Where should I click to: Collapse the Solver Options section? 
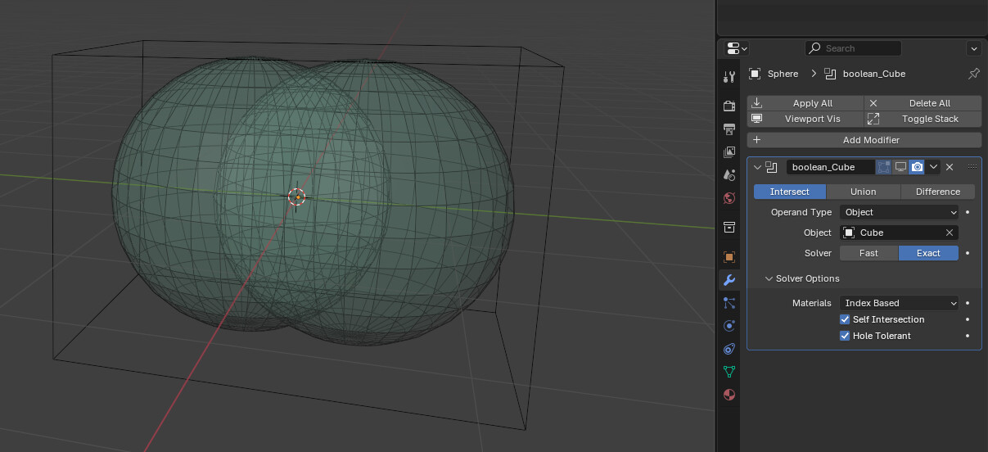pyautogui.click(x=769, y=278)
